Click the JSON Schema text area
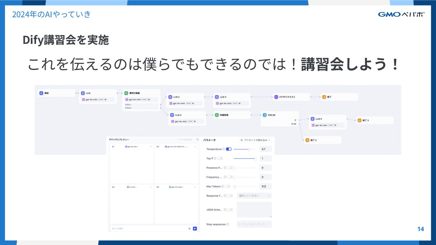This screenshot has width=436, height=245. pyautogui.click(x=254, y=210)
